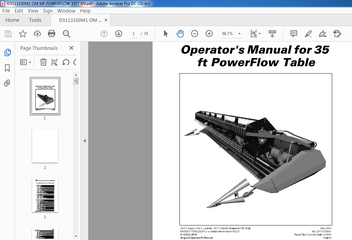This screenshot has height=240, width=352.
Task: Go to previous page arrow
Action: pos(104,34)
